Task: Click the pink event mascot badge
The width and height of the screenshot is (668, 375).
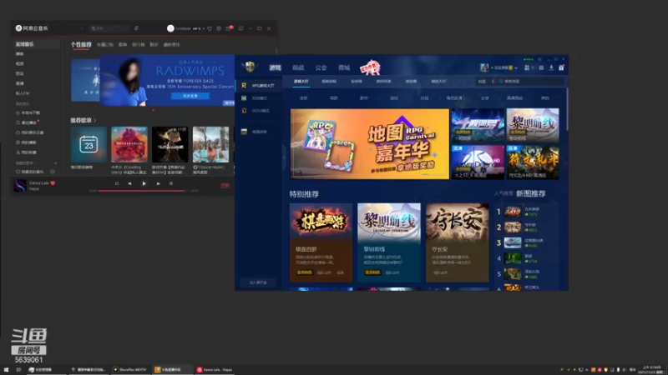Action: click(370, 67)
